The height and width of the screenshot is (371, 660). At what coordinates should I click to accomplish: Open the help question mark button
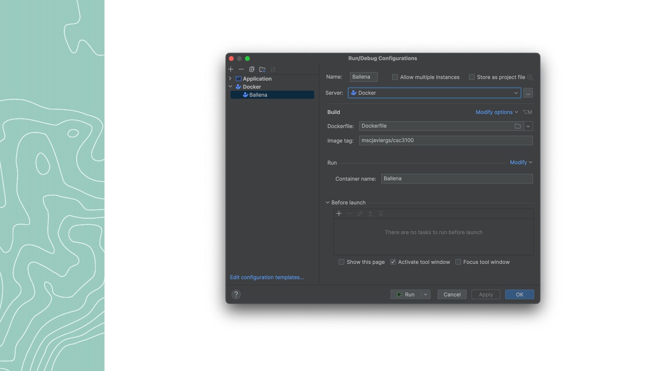point(236,294)
